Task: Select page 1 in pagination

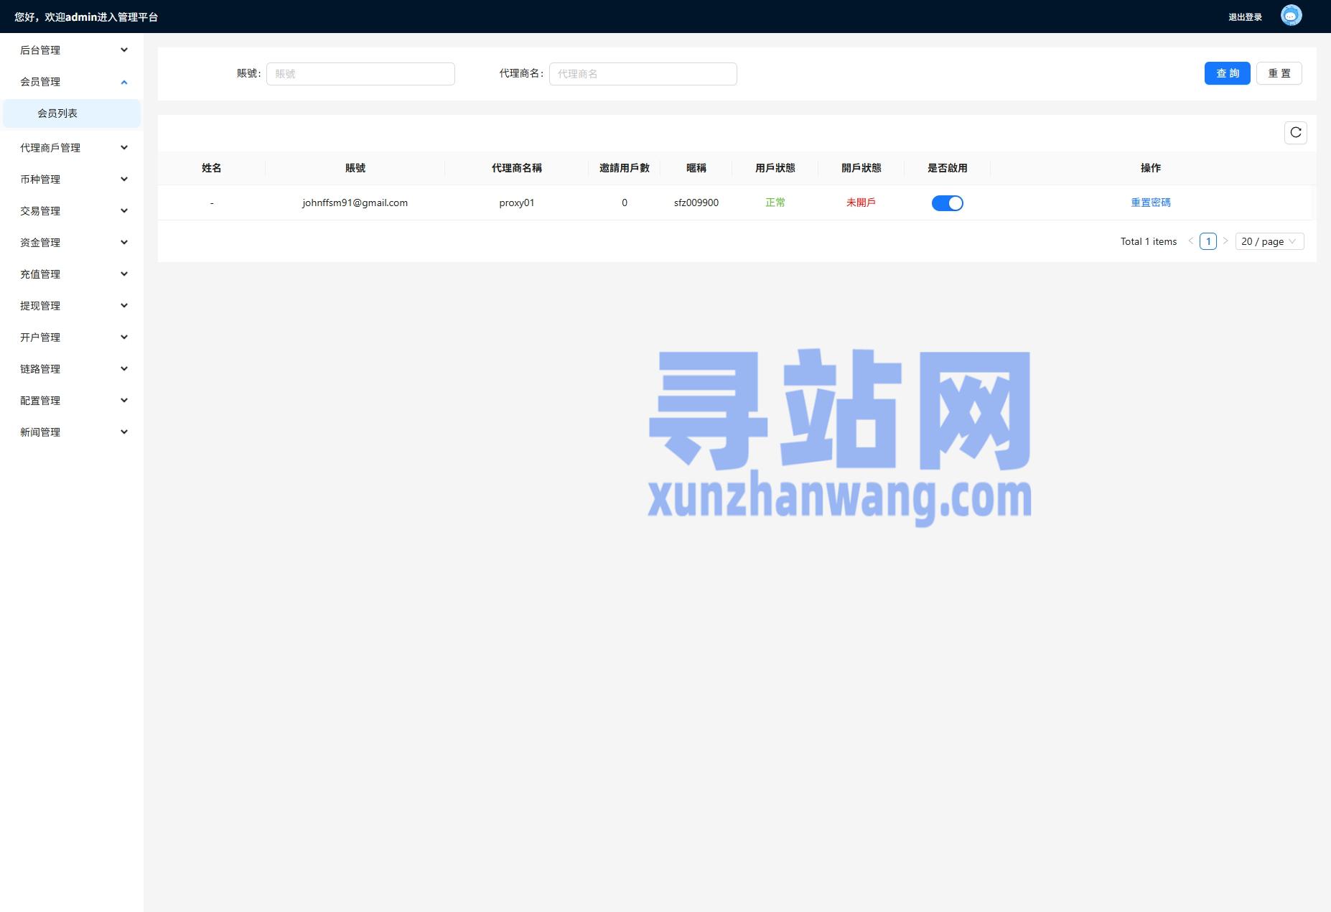Action: [1208, 241]
